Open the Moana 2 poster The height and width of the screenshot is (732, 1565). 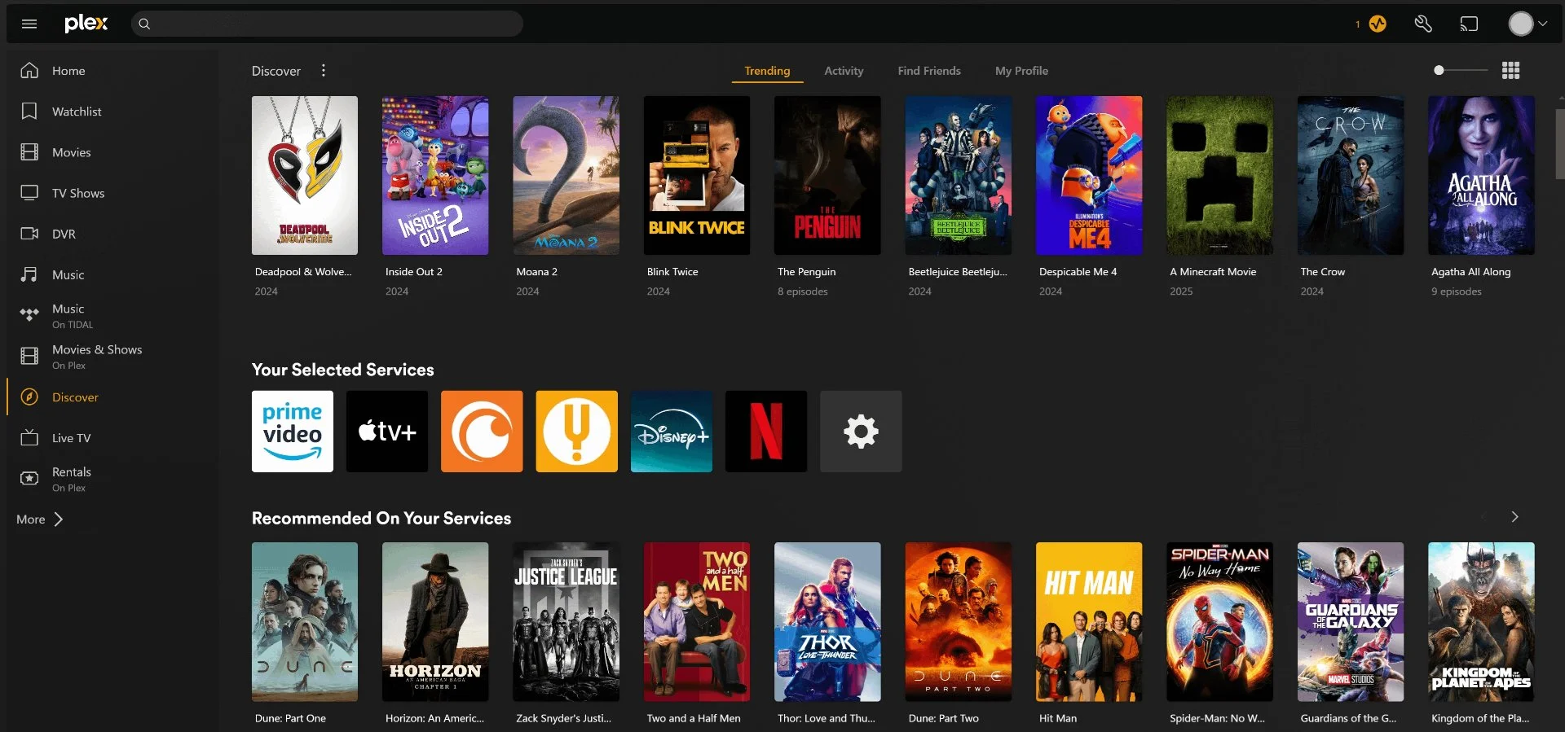[x=566, y=176]
